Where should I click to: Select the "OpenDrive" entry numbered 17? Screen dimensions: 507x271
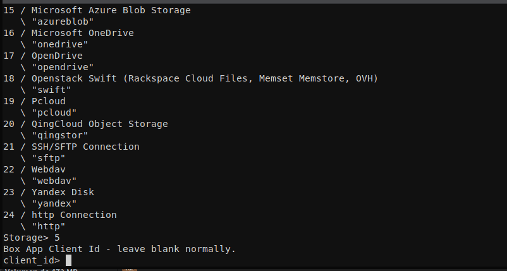43,56
